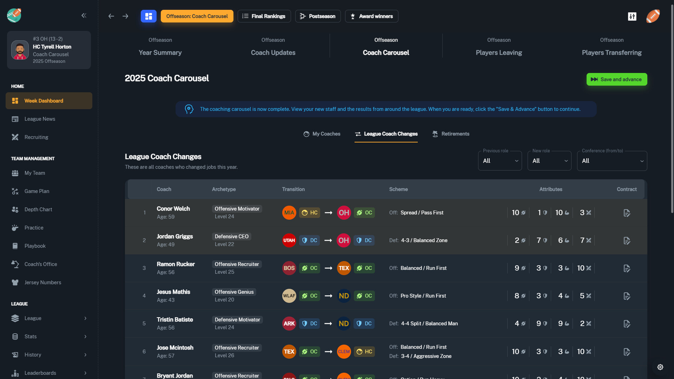Select Depth Chart from Team Management
674x379 pixels.
tap(38, 209)
